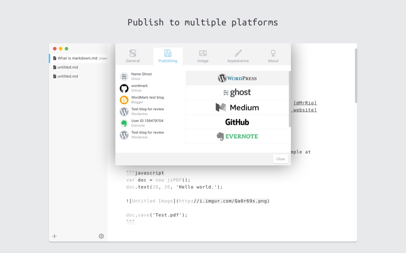
Task: Go to the About tab
Action: pyautogui.click(x=273, y=56)
